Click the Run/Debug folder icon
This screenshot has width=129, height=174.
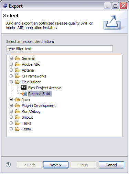click(18, 111)
